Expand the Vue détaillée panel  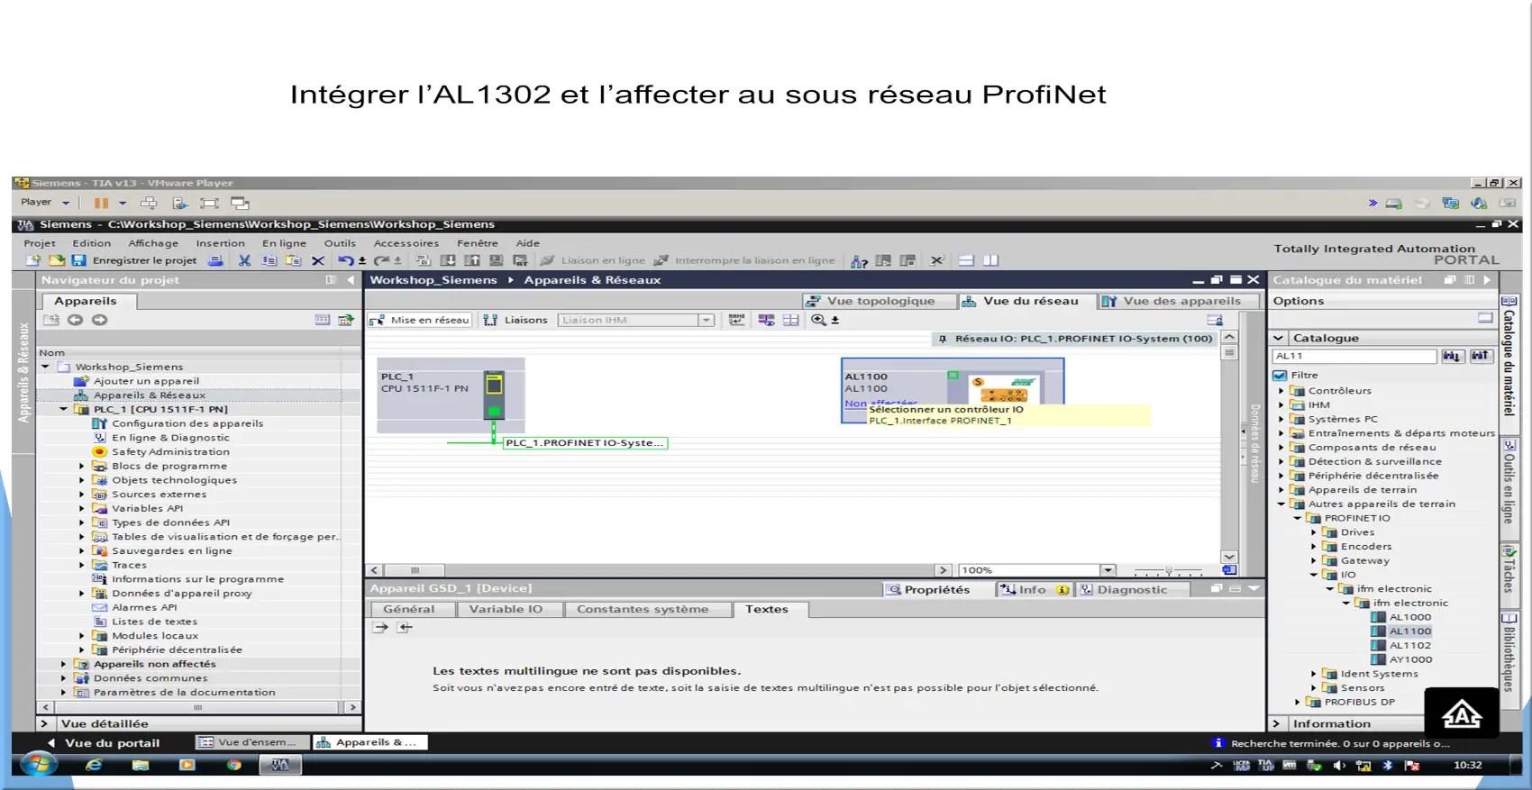pyautogui.click(x=44, y=723)
